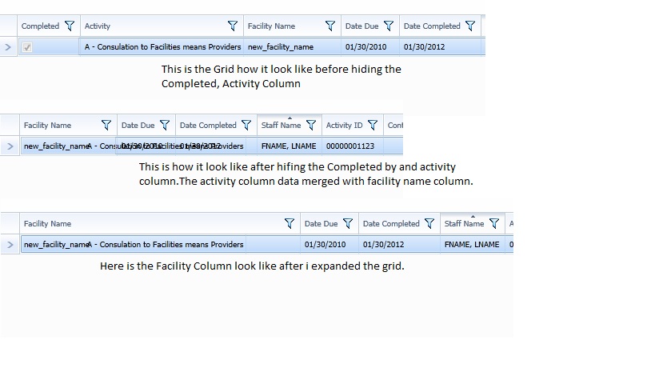The height and width of the screenshot is (368, 655).
Task: Open Facility Name filter in middle grid
Action: pos(106,126)
